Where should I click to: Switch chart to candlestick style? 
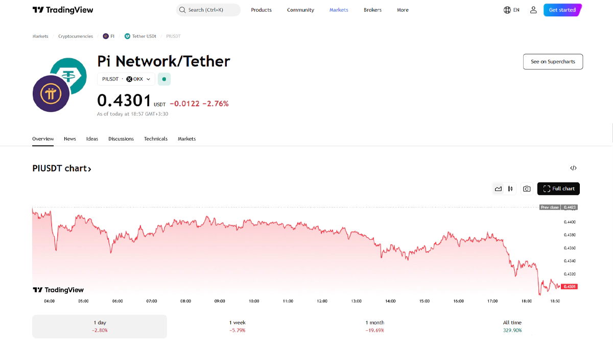(510, 189)
